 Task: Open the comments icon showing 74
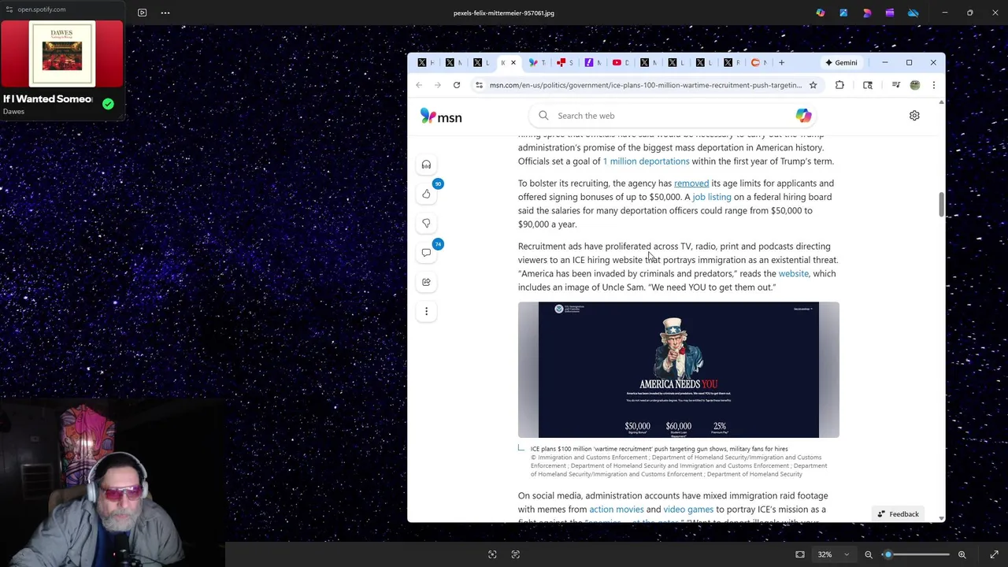pos(426,253)
